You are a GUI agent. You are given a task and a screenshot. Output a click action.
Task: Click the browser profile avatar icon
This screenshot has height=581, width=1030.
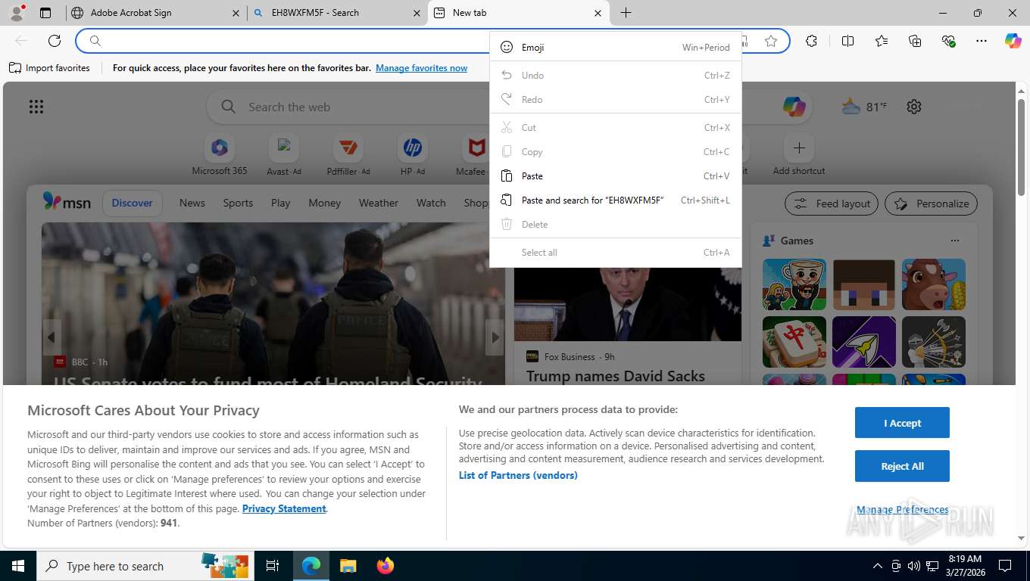pos(16,12)
